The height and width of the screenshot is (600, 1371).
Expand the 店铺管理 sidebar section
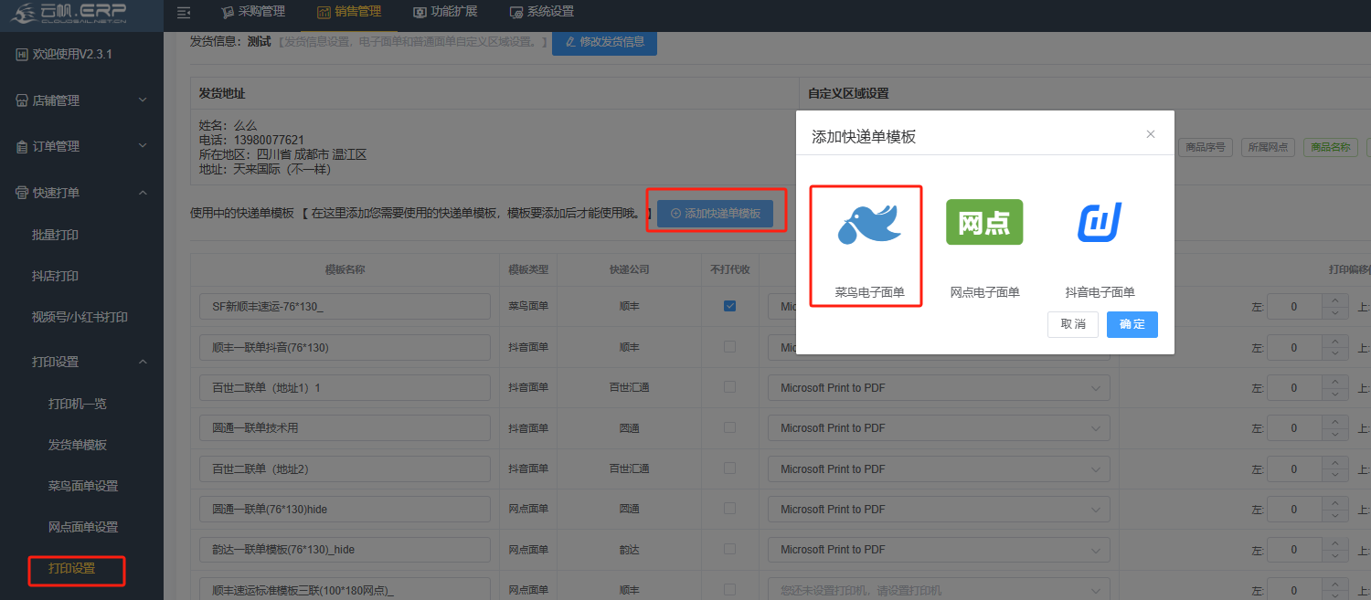[x=81, y=100]
